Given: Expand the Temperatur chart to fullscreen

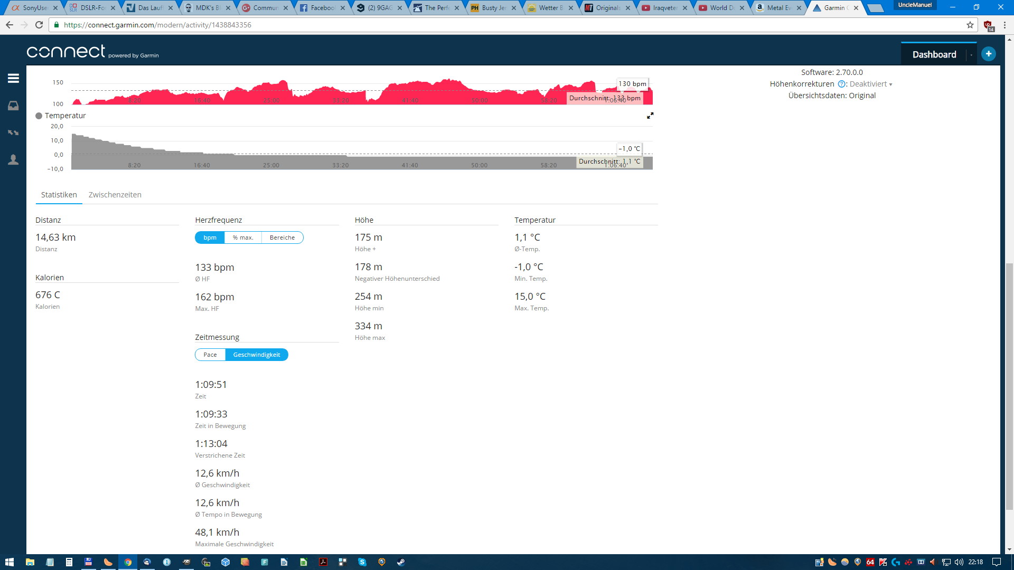Looking at the screenshot, I should coord(650,116).
